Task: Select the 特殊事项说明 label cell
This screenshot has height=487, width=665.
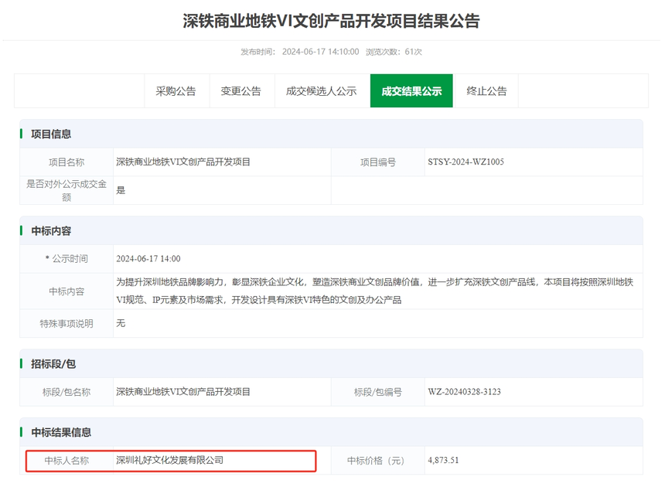Action: point(66,323)
